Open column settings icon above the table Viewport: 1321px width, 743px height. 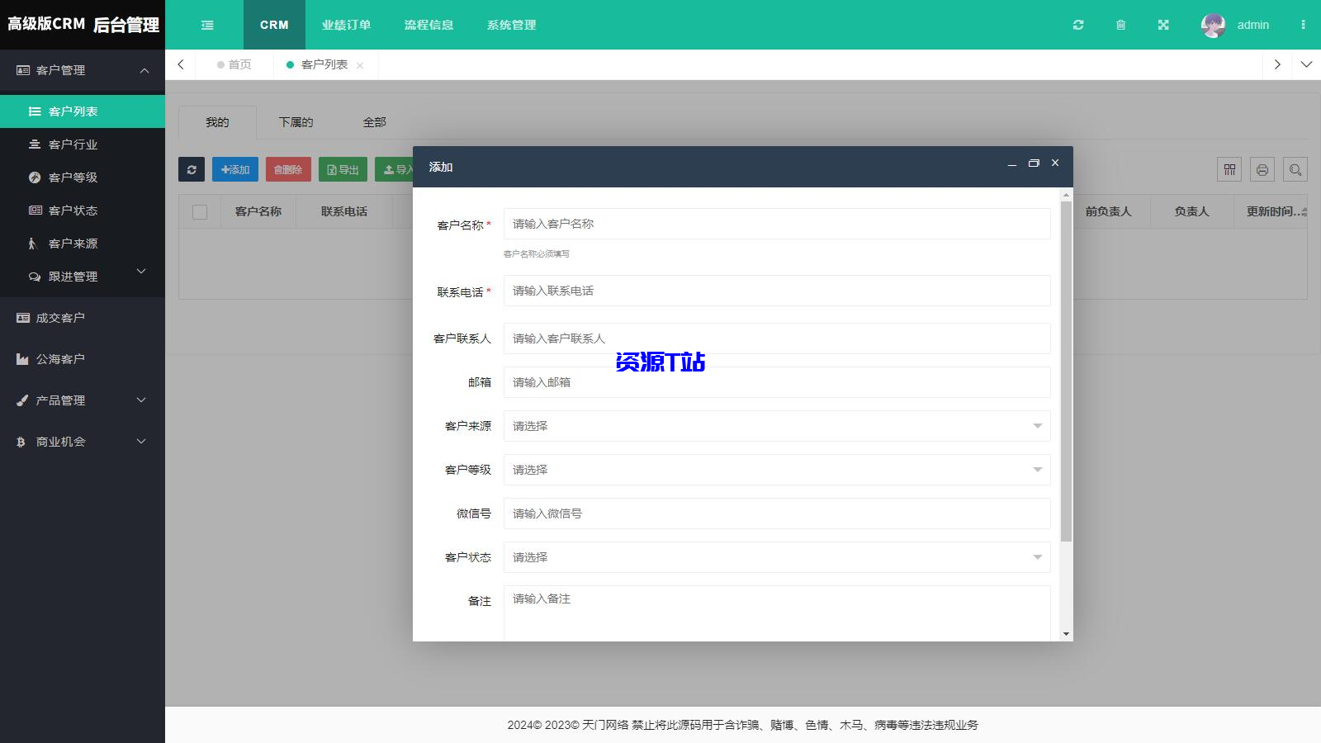1229,169
